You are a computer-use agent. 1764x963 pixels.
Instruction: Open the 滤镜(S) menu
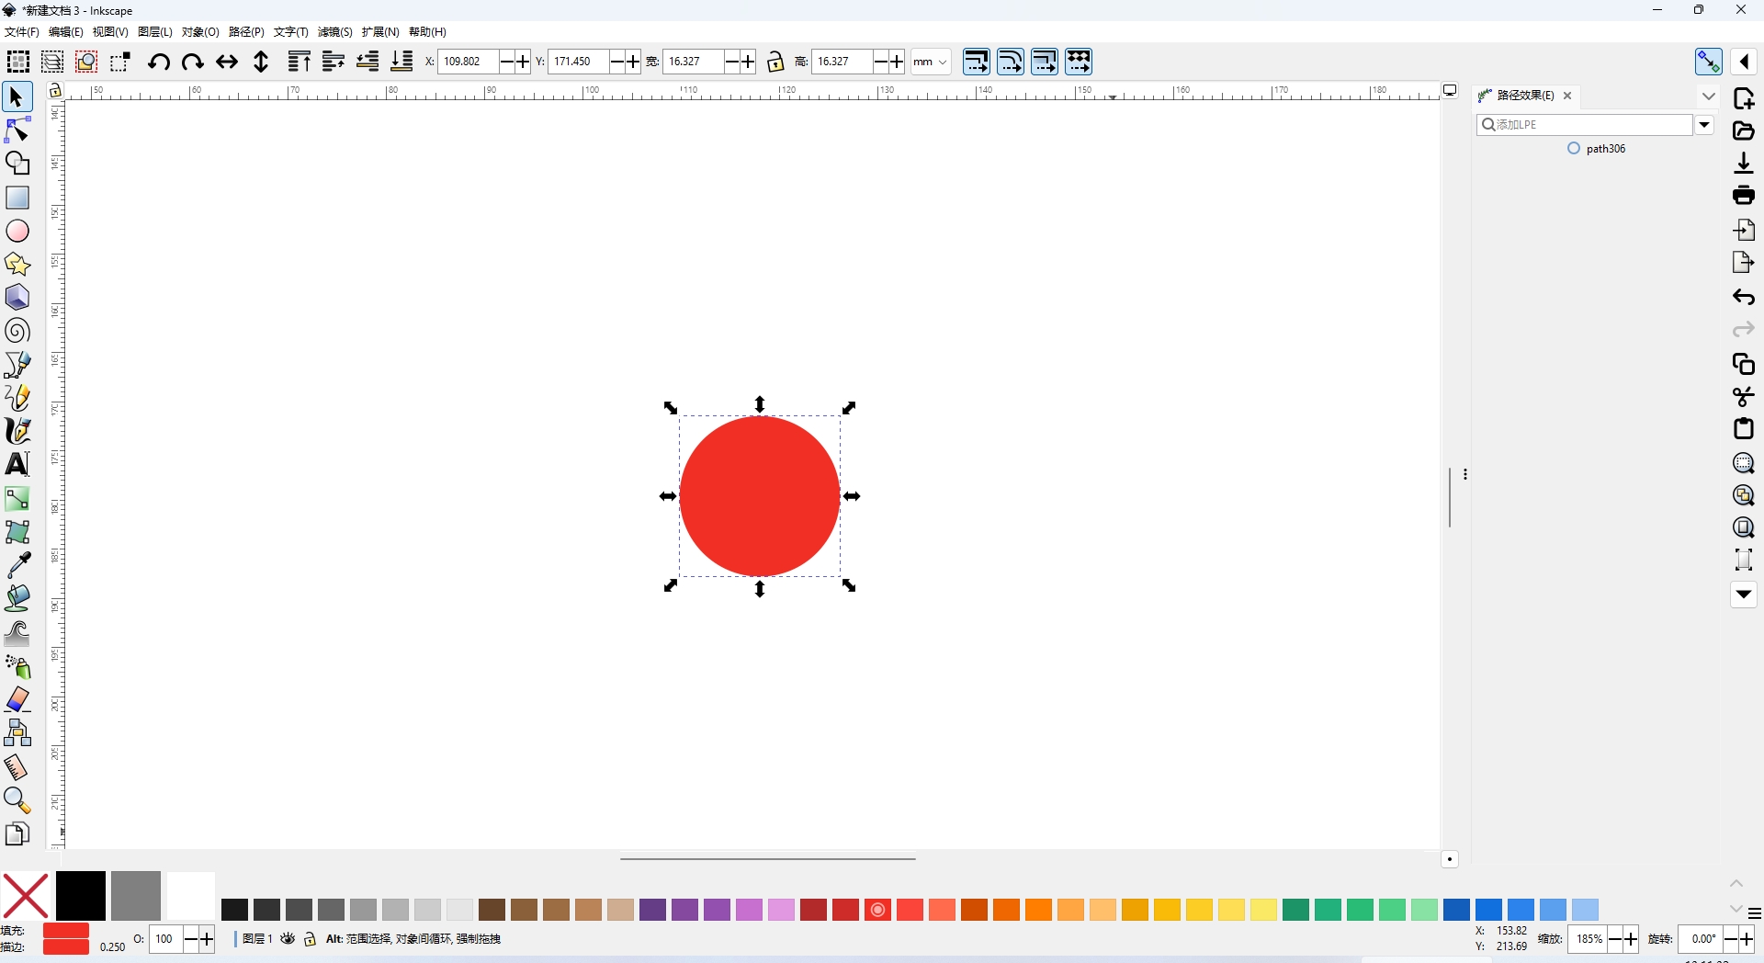coord(334,32)
